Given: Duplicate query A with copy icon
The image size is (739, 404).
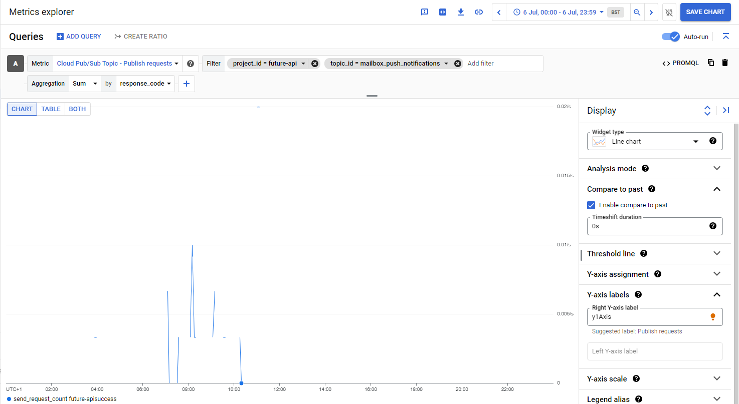Looking at the screenshot, I should [711, 63].
